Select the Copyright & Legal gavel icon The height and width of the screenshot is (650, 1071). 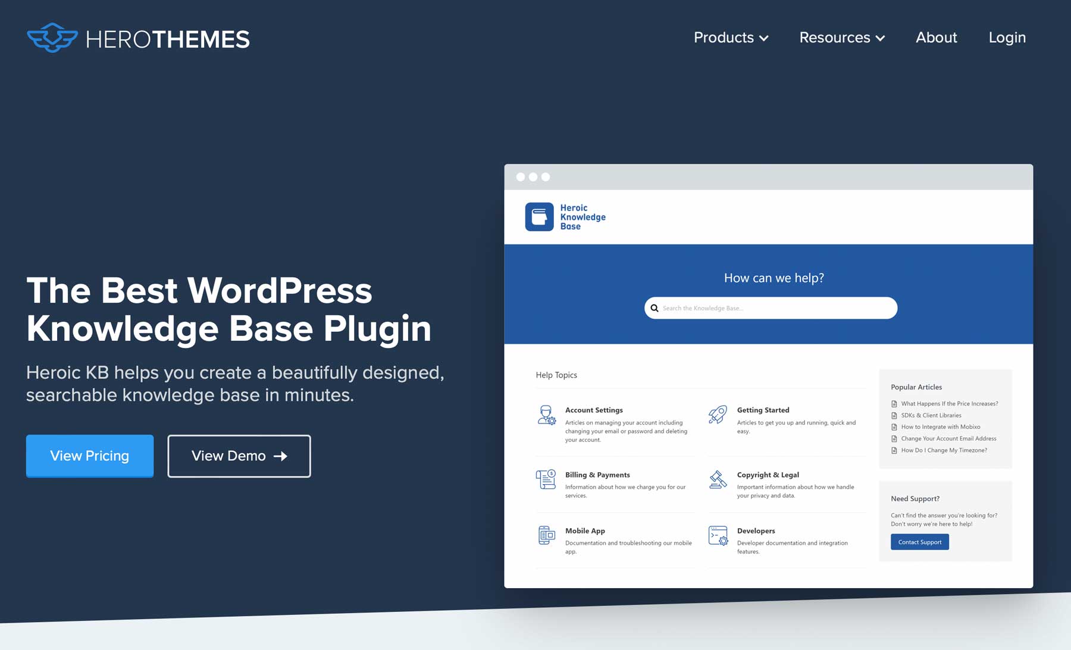pos(718,481)
